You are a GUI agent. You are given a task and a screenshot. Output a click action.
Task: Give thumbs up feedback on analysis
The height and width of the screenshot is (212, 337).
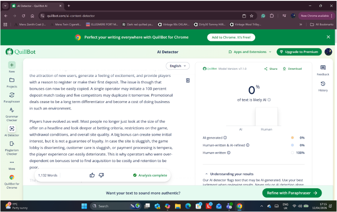[92, 175]
